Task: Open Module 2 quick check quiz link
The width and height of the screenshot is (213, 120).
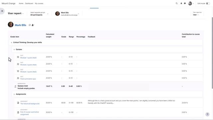Action: coord(28,65)
